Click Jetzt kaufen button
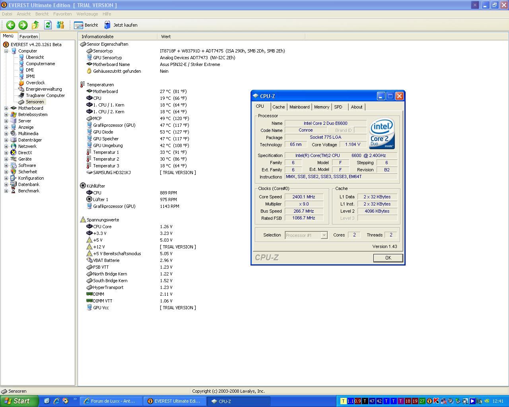This screenshot has width=509, height=407. click(x=121, y=25)
